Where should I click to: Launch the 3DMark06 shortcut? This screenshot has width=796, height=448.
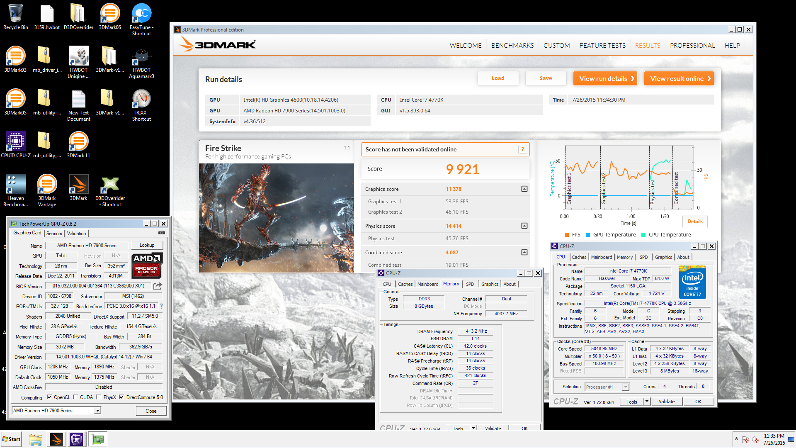[110, 17]
